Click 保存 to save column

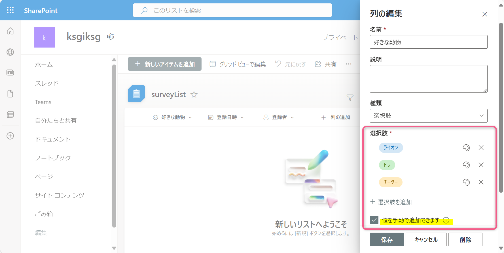(x=387, y=239)
